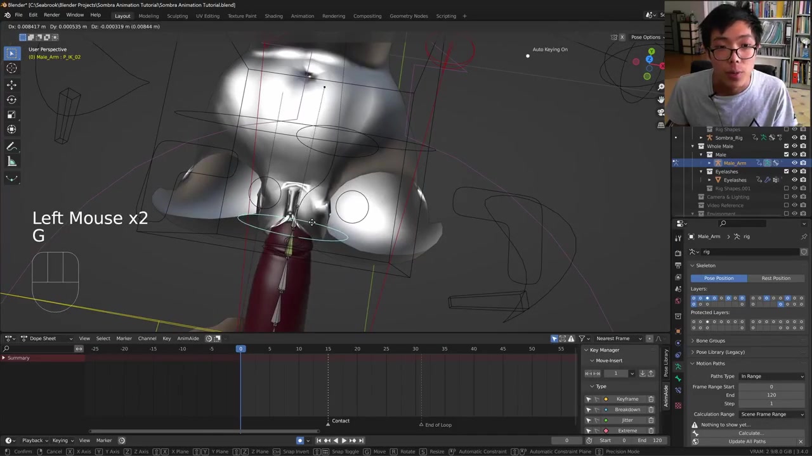Image resolution: width=812 pixels, height=456 pixels.
Task: Select the Cursor tool in the toolbar
Action: pyautogui.click(x=11, y=68)
